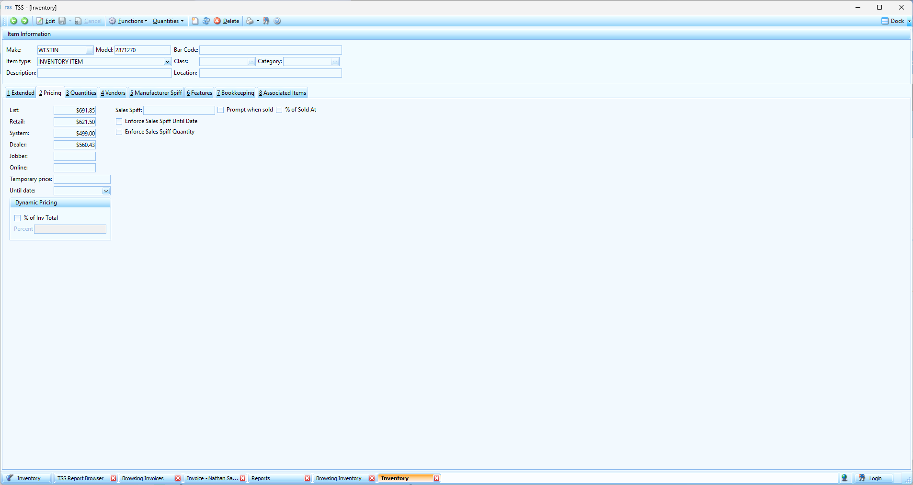Click the Make lookup button beside WESTIN
The width and height of the screenshot is (913, 485).
coord(89,50)
